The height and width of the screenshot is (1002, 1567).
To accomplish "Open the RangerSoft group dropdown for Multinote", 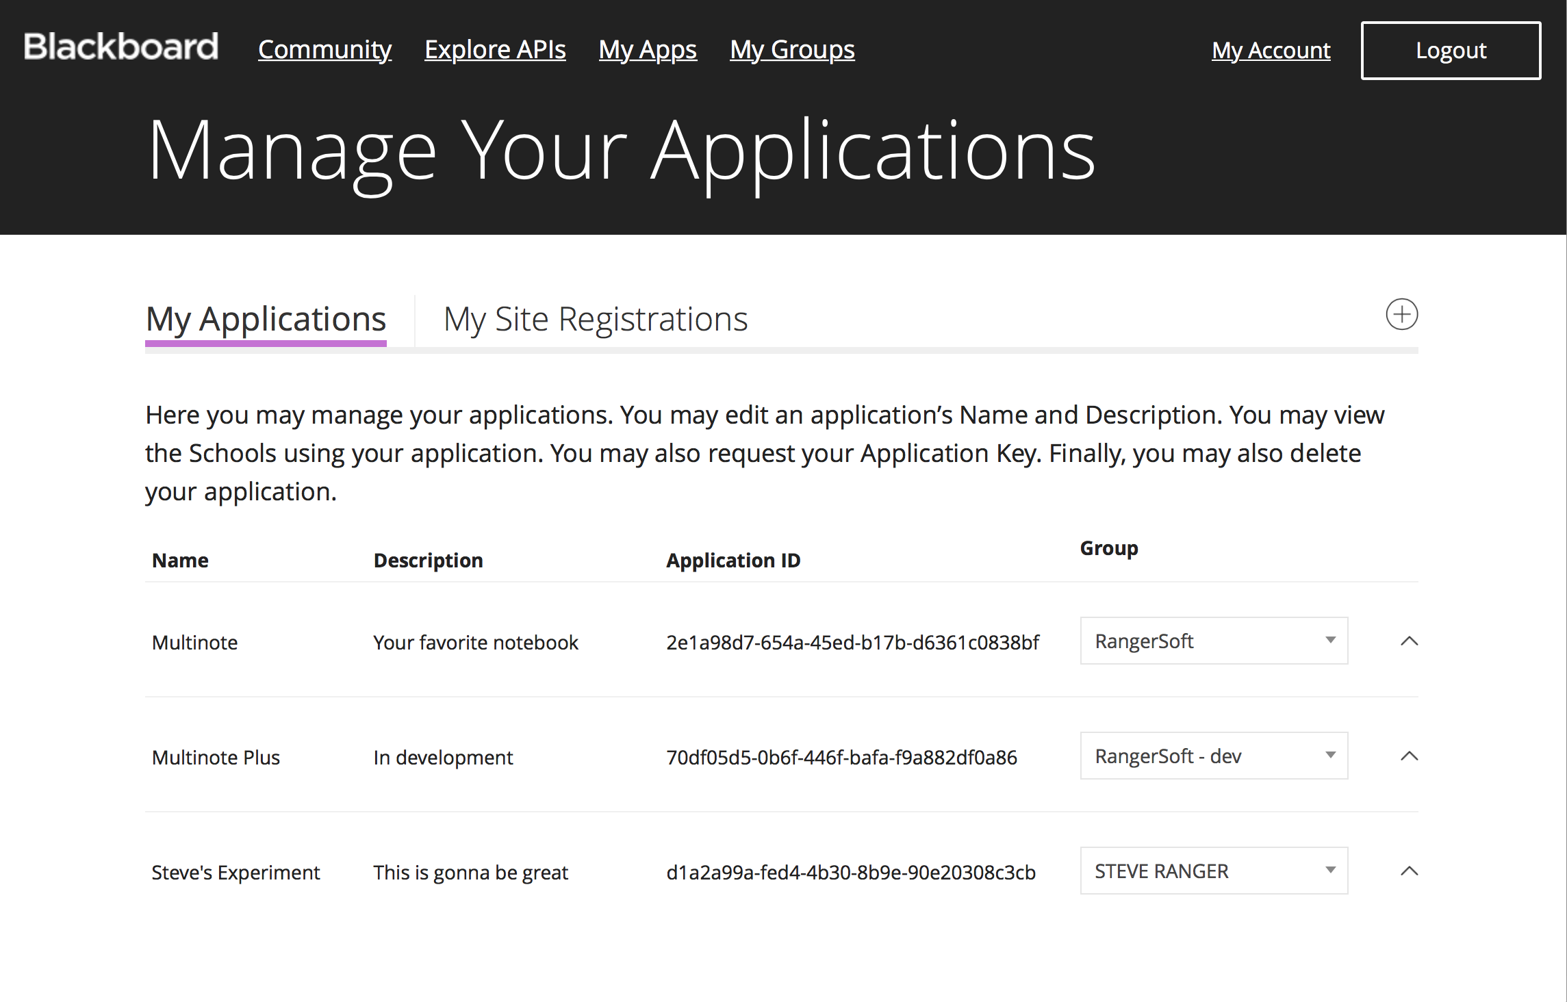I will pos(1214,641).
